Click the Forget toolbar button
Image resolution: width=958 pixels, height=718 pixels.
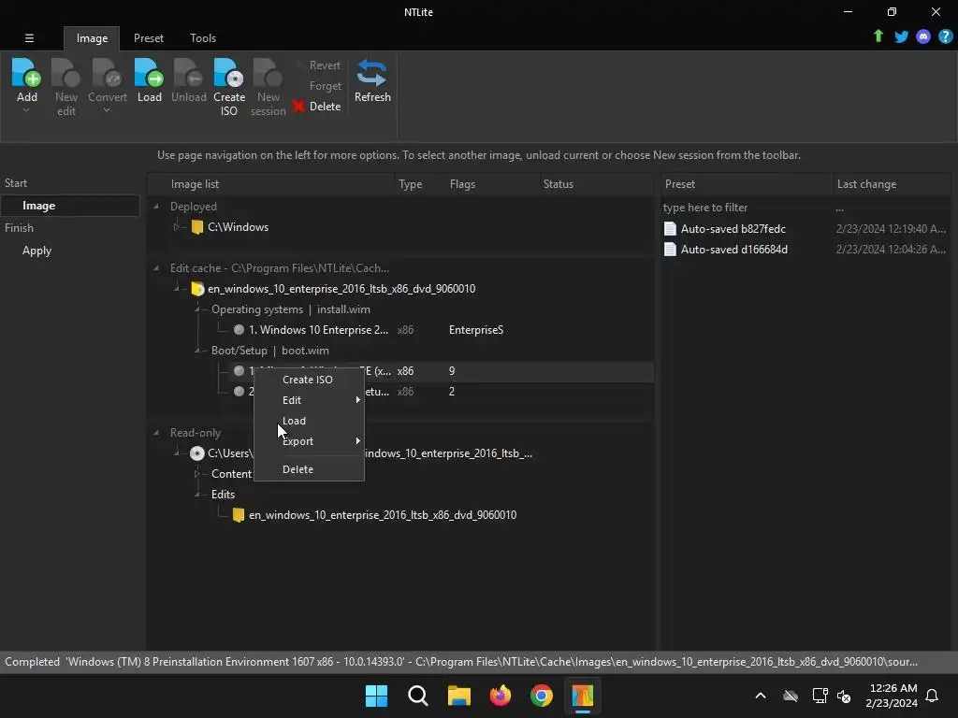[x=325, y=86]
